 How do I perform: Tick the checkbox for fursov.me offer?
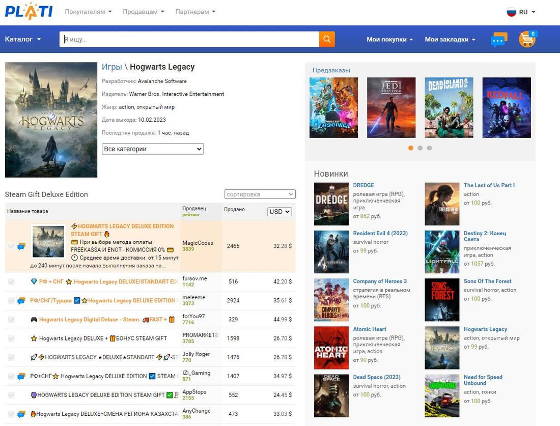pos(11,282)
